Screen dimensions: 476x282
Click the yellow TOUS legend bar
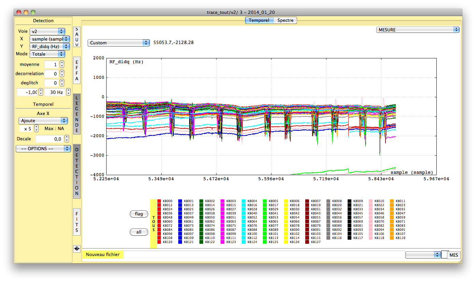(x=154, y=224)
